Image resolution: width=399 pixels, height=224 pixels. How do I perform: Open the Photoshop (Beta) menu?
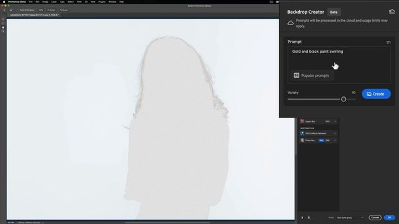point(17,2)
